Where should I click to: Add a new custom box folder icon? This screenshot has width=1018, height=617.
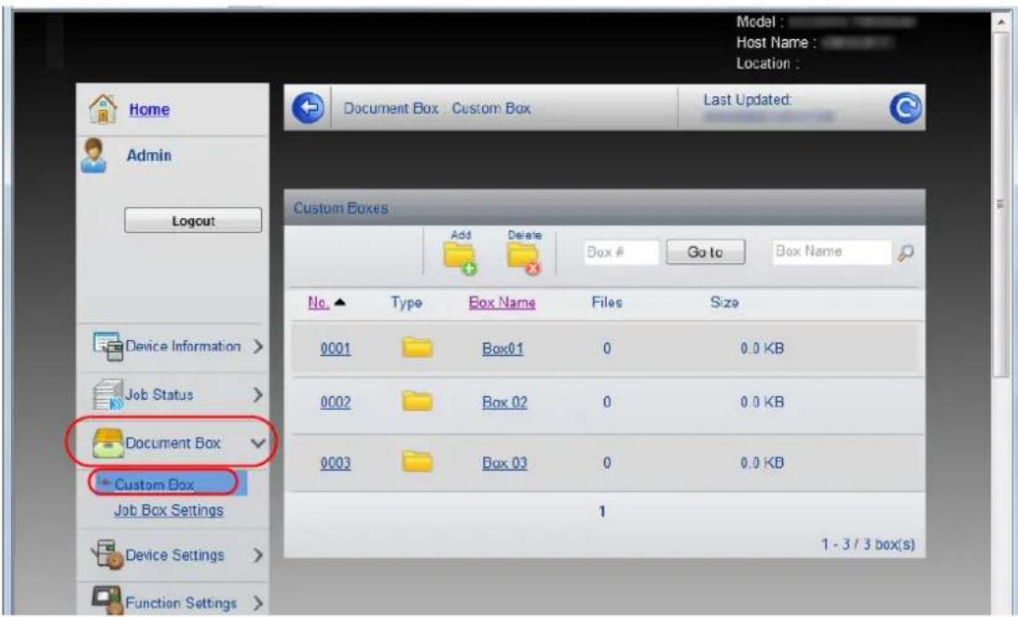[x=461, y=257]
